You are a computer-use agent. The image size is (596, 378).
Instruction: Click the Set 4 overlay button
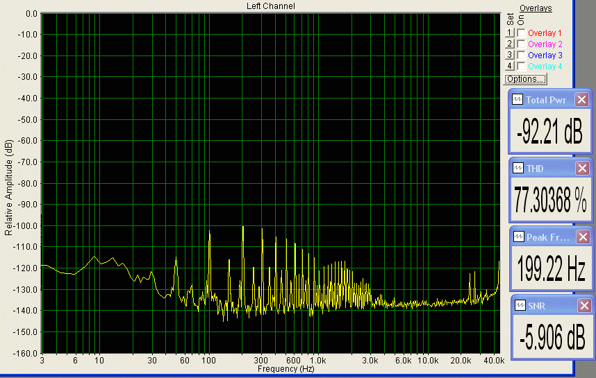(x=510, y=66)
